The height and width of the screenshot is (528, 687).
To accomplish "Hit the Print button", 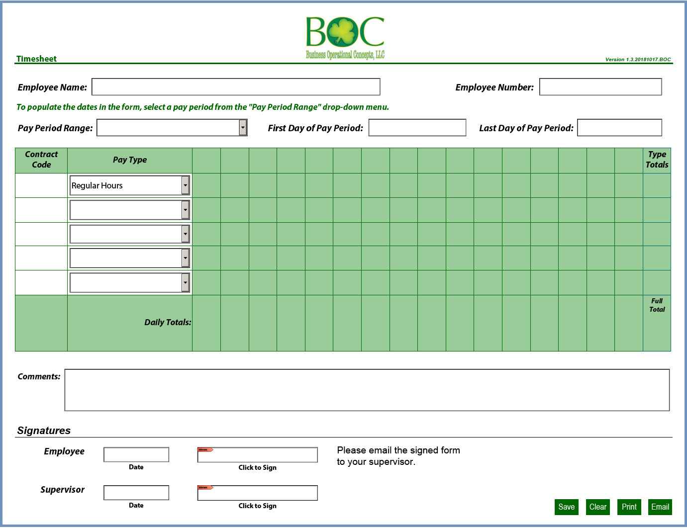I will point(629,507).
